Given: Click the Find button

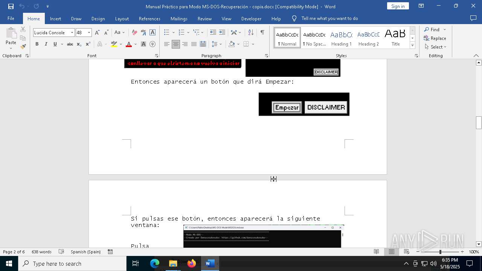Looking at the screenshot, I should 432,29.
